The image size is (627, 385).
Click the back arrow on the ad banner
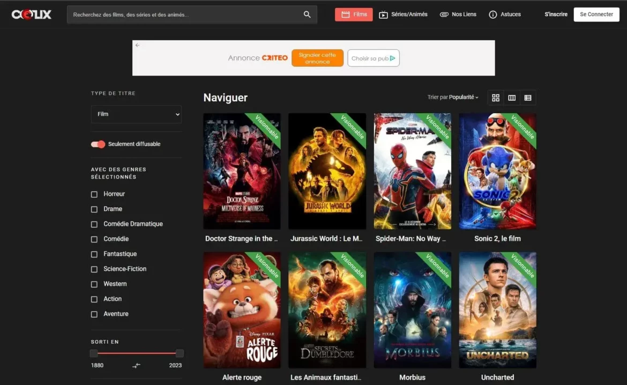point(138,46)
